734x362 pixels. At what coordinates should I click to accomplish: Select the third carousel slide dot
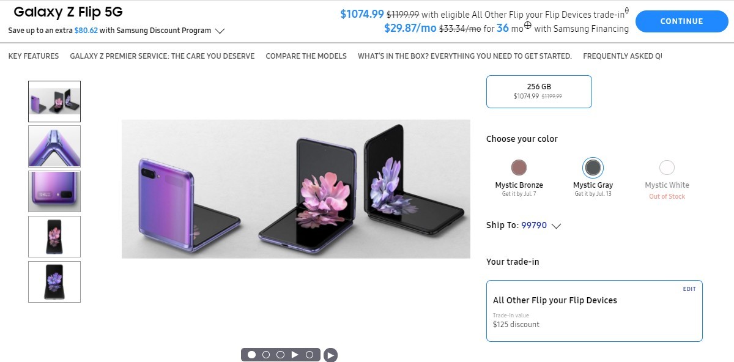(x=280, y=355)
